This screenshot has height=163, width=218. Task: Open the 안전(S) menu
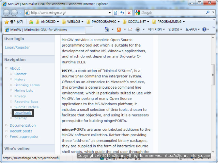(175, 30)
